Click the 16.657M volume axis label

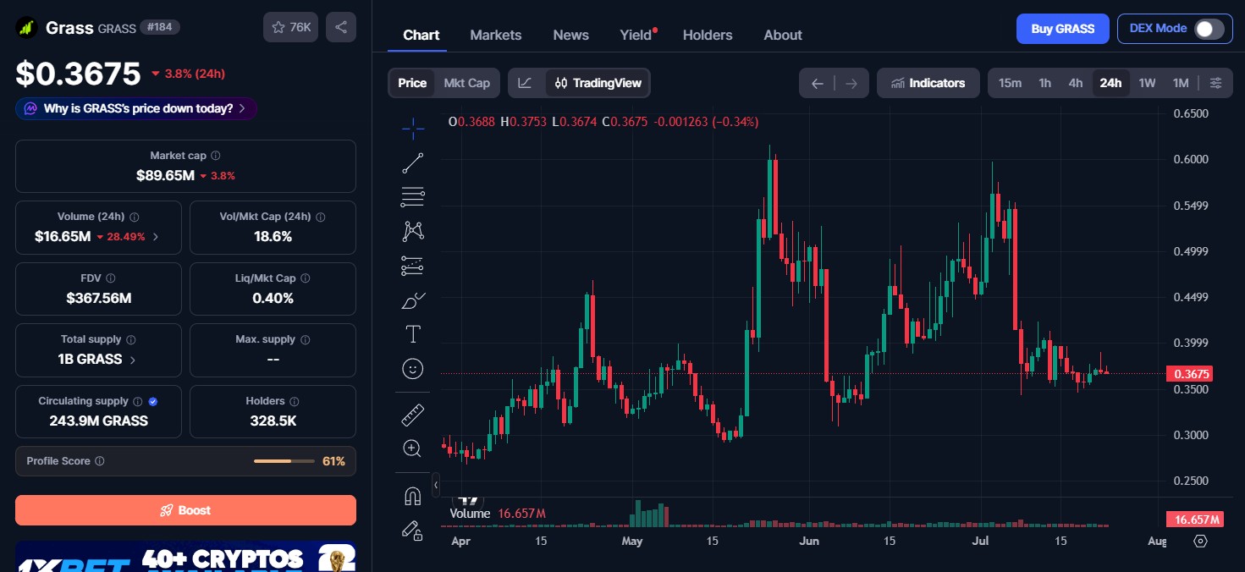point(1193,520)
